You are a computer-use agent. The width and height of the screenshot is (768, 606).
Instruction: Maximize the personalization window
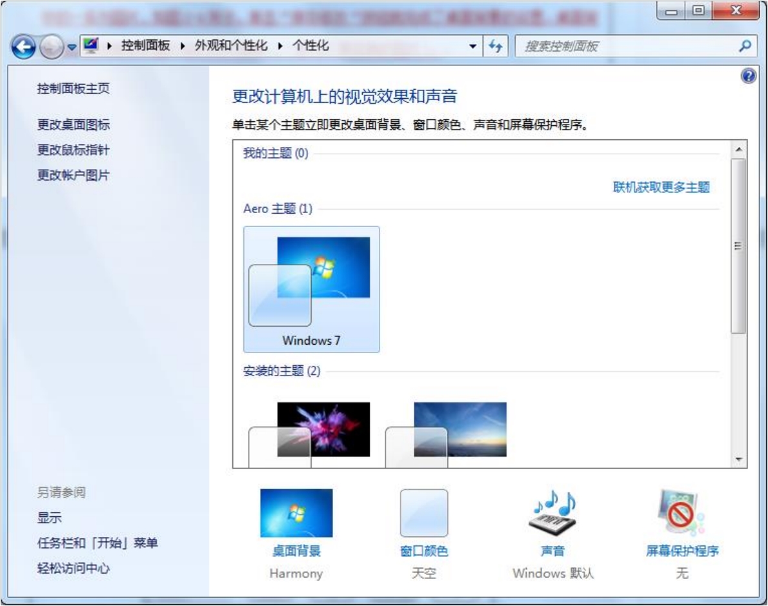click(x=698, y=11)
